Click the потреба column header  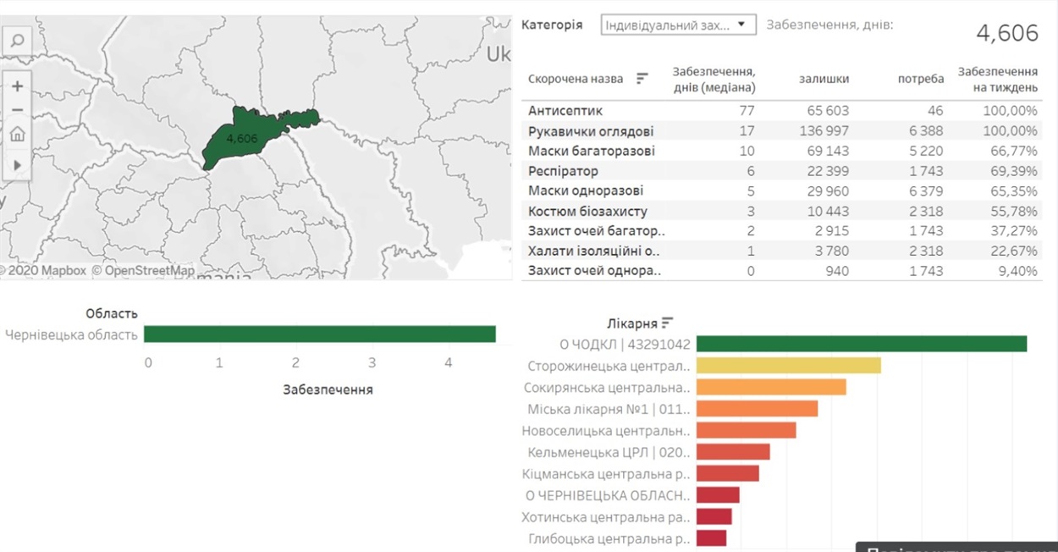click(921, 79)
